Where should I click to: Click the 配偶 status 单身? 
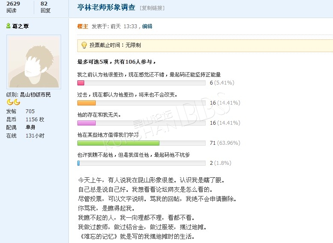30,127
